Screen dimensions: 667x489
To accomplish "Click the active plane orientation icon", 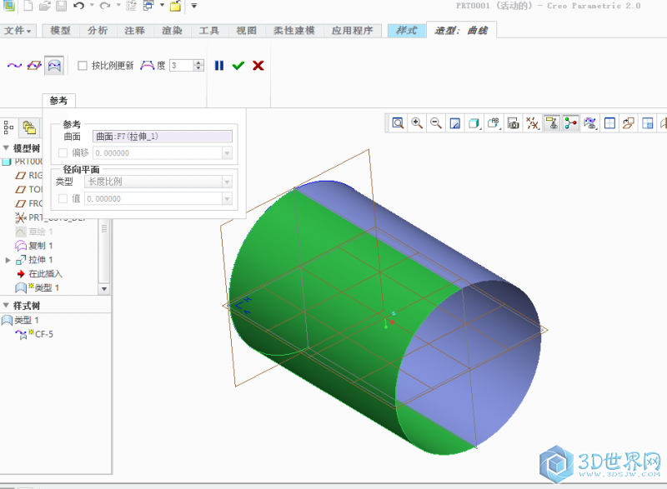I will [x=629, y=123].
